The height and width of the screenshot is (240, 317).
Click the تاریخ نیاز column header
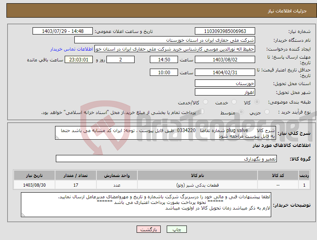[x=34, y=175]
